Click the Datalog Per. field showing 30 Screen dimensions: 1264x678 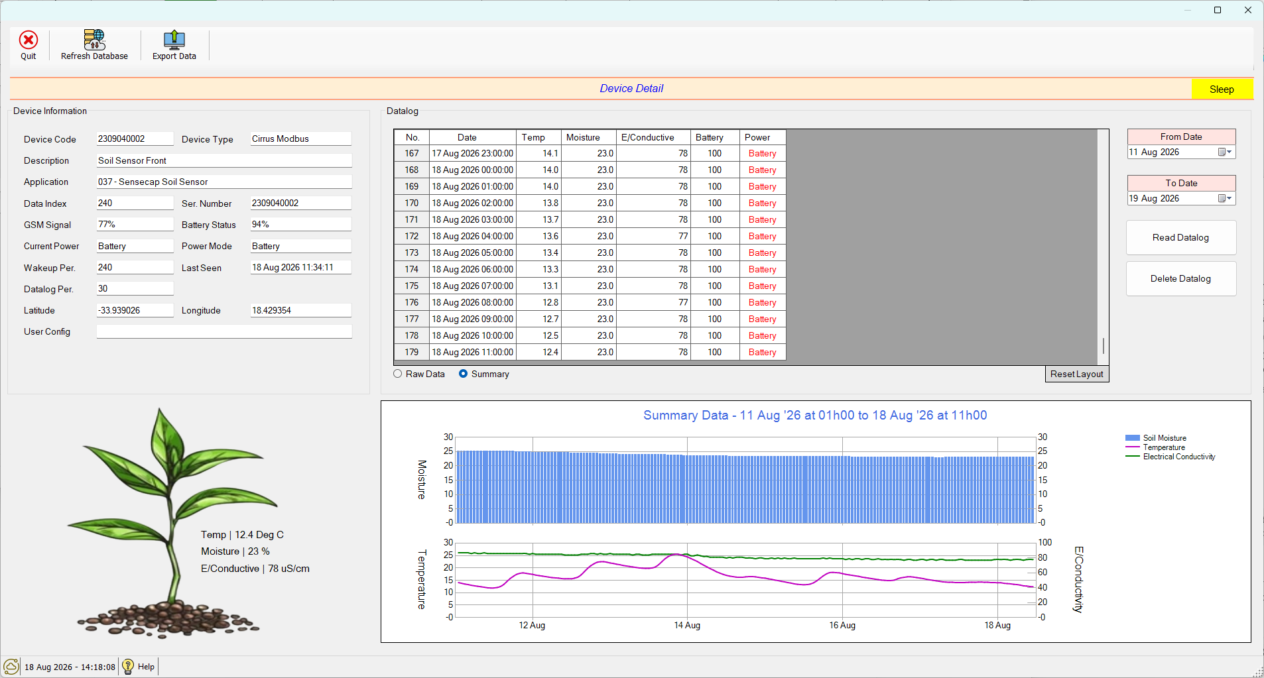point(135,289)
